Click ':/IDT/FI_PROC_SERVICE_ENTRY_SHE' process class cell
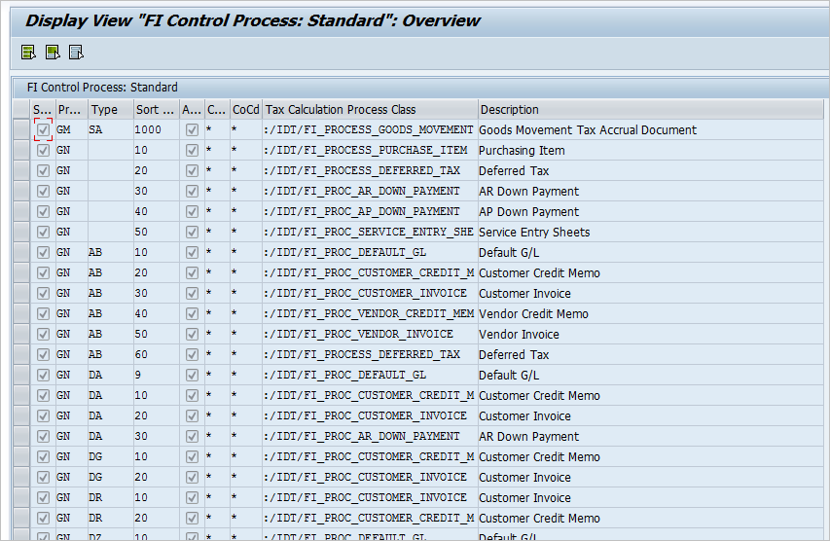Viewport: 830px width, 541px height. click(369, 232)
